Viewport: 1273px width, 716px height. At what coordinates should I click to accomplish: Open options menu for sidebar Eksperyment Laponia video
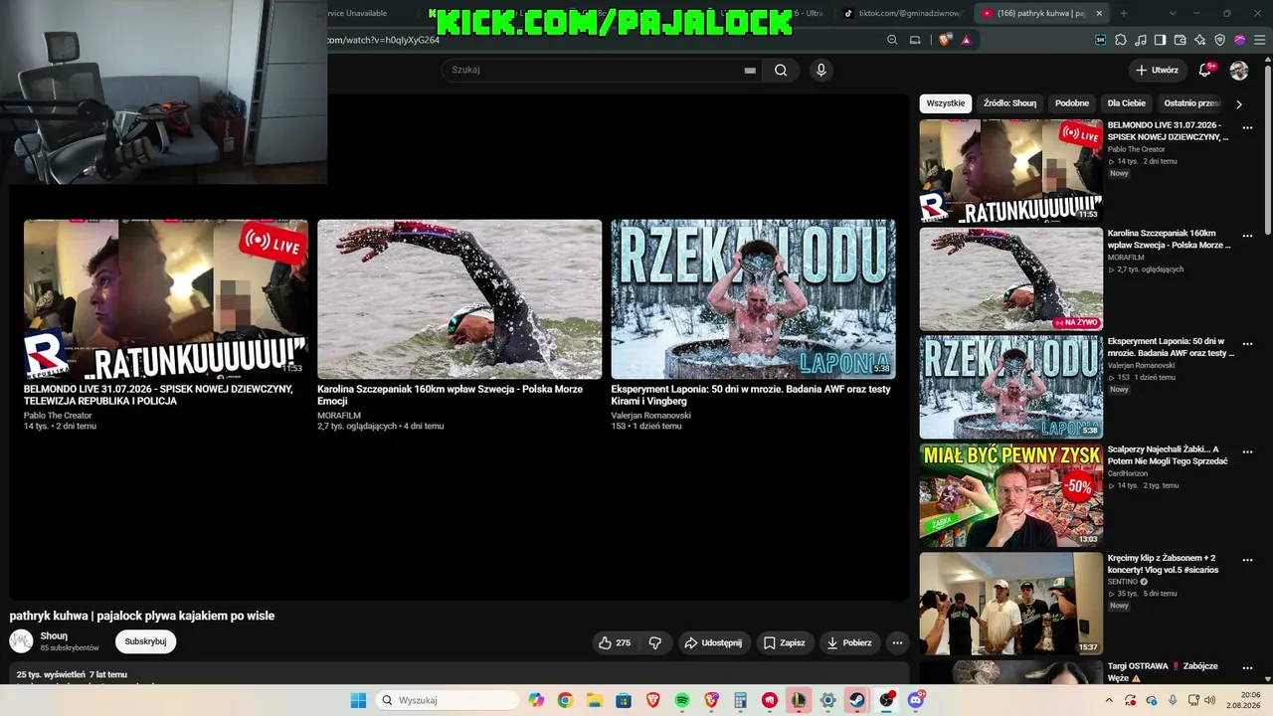pyautogui.click(x=1247, y=345)
